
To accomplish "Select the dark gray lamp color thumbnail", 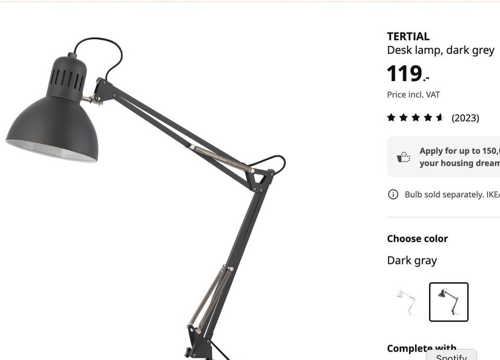I will 448,302.
